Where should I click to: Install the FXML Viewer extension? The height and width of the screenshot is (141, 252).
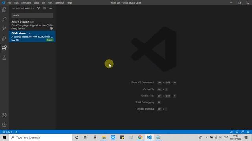point(50,40)
